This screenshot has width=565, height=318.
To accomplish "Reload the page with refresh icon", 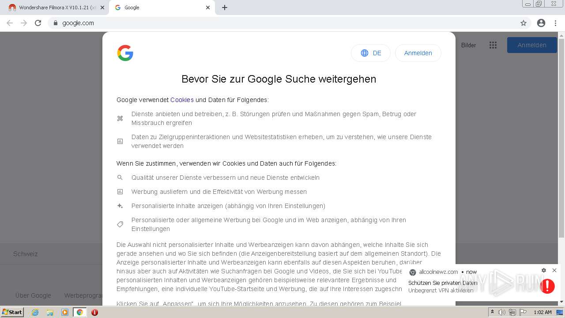I will (38, 23).
